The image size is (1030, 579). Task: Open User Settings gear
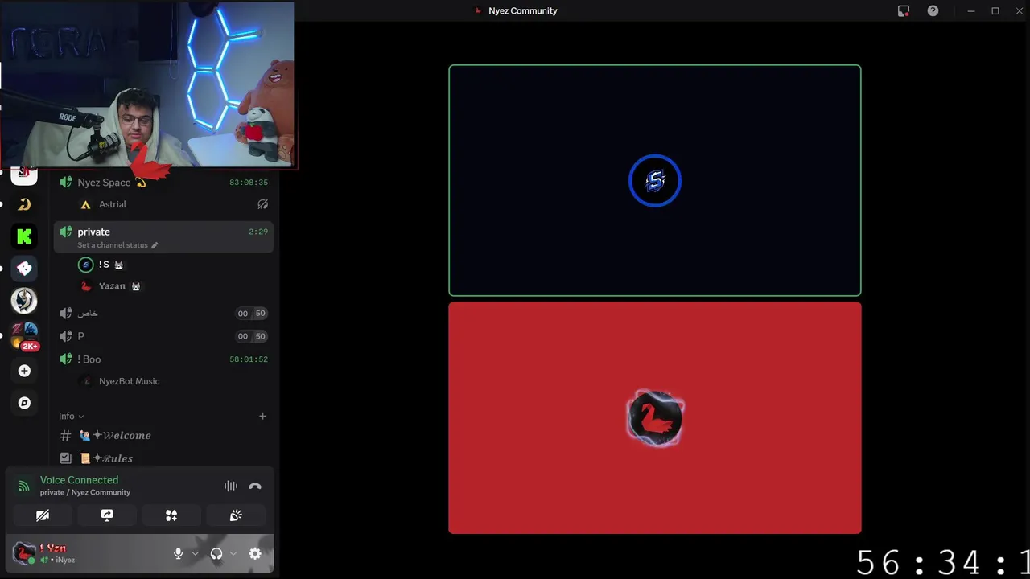click(x=255, y=553)
